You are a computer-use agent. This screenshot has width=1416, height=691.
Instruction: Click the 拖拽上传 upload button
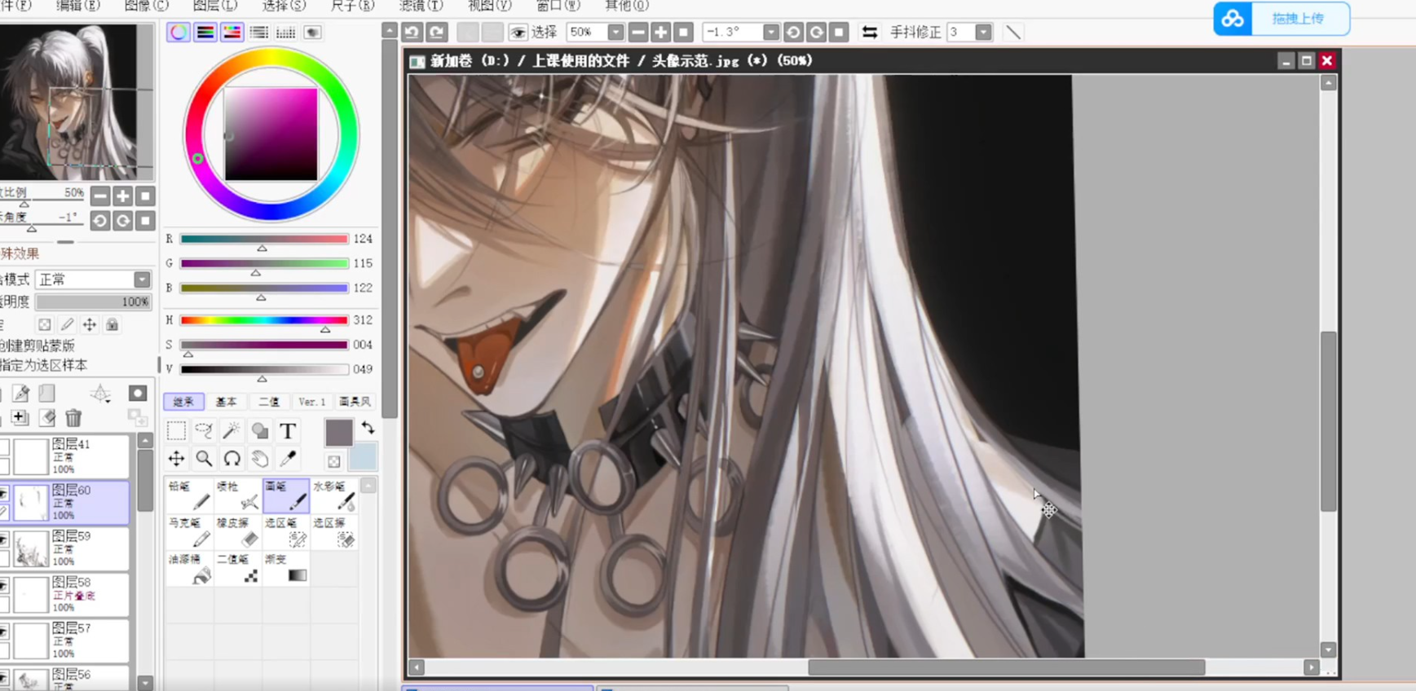click(1281, 19)
